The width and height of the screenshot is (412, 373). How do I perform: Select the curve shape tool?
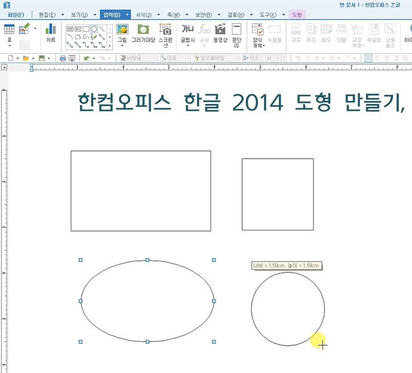pos(86,37)
